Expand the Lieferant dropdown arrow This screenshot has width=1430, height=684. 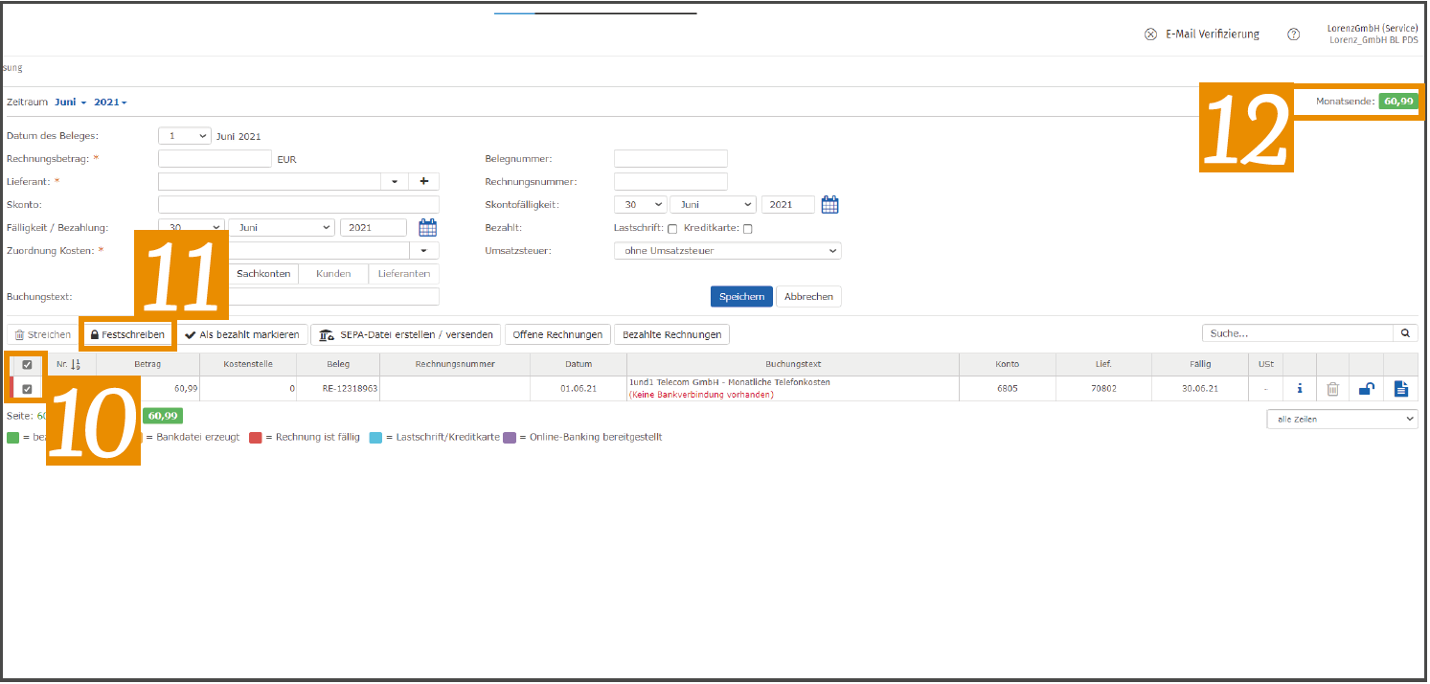tap(395, 181)
